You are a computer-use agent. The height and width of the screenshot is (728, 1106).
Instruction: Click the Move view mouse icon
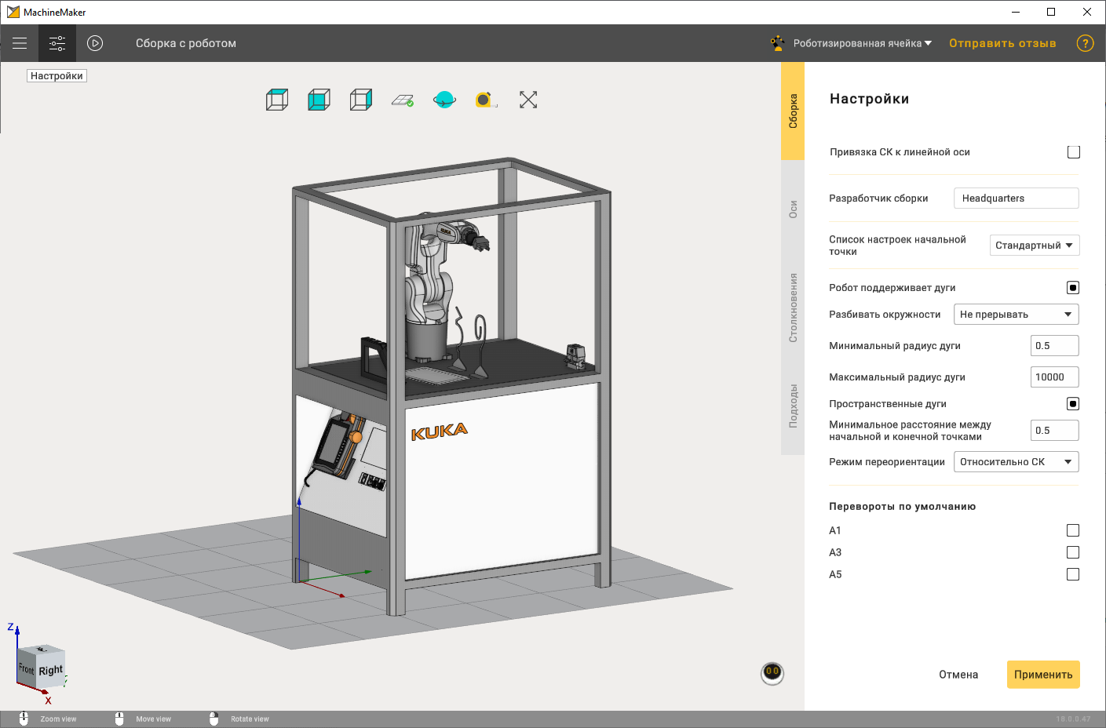(119, 719)
